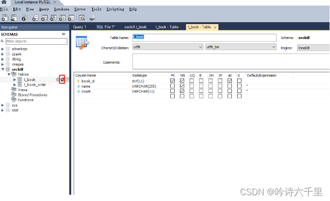Check UQ for book_id column

coord(191,81)
